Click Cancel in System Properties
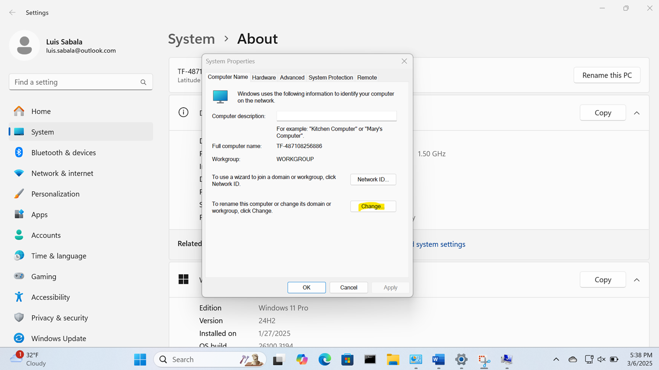Viewport: 659px width, 370px height. (349, 288)
